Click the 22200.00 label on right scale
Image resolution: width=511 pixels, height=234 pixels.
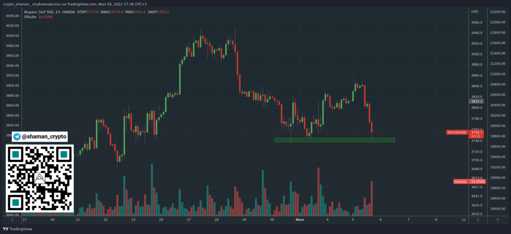point(498,11)
